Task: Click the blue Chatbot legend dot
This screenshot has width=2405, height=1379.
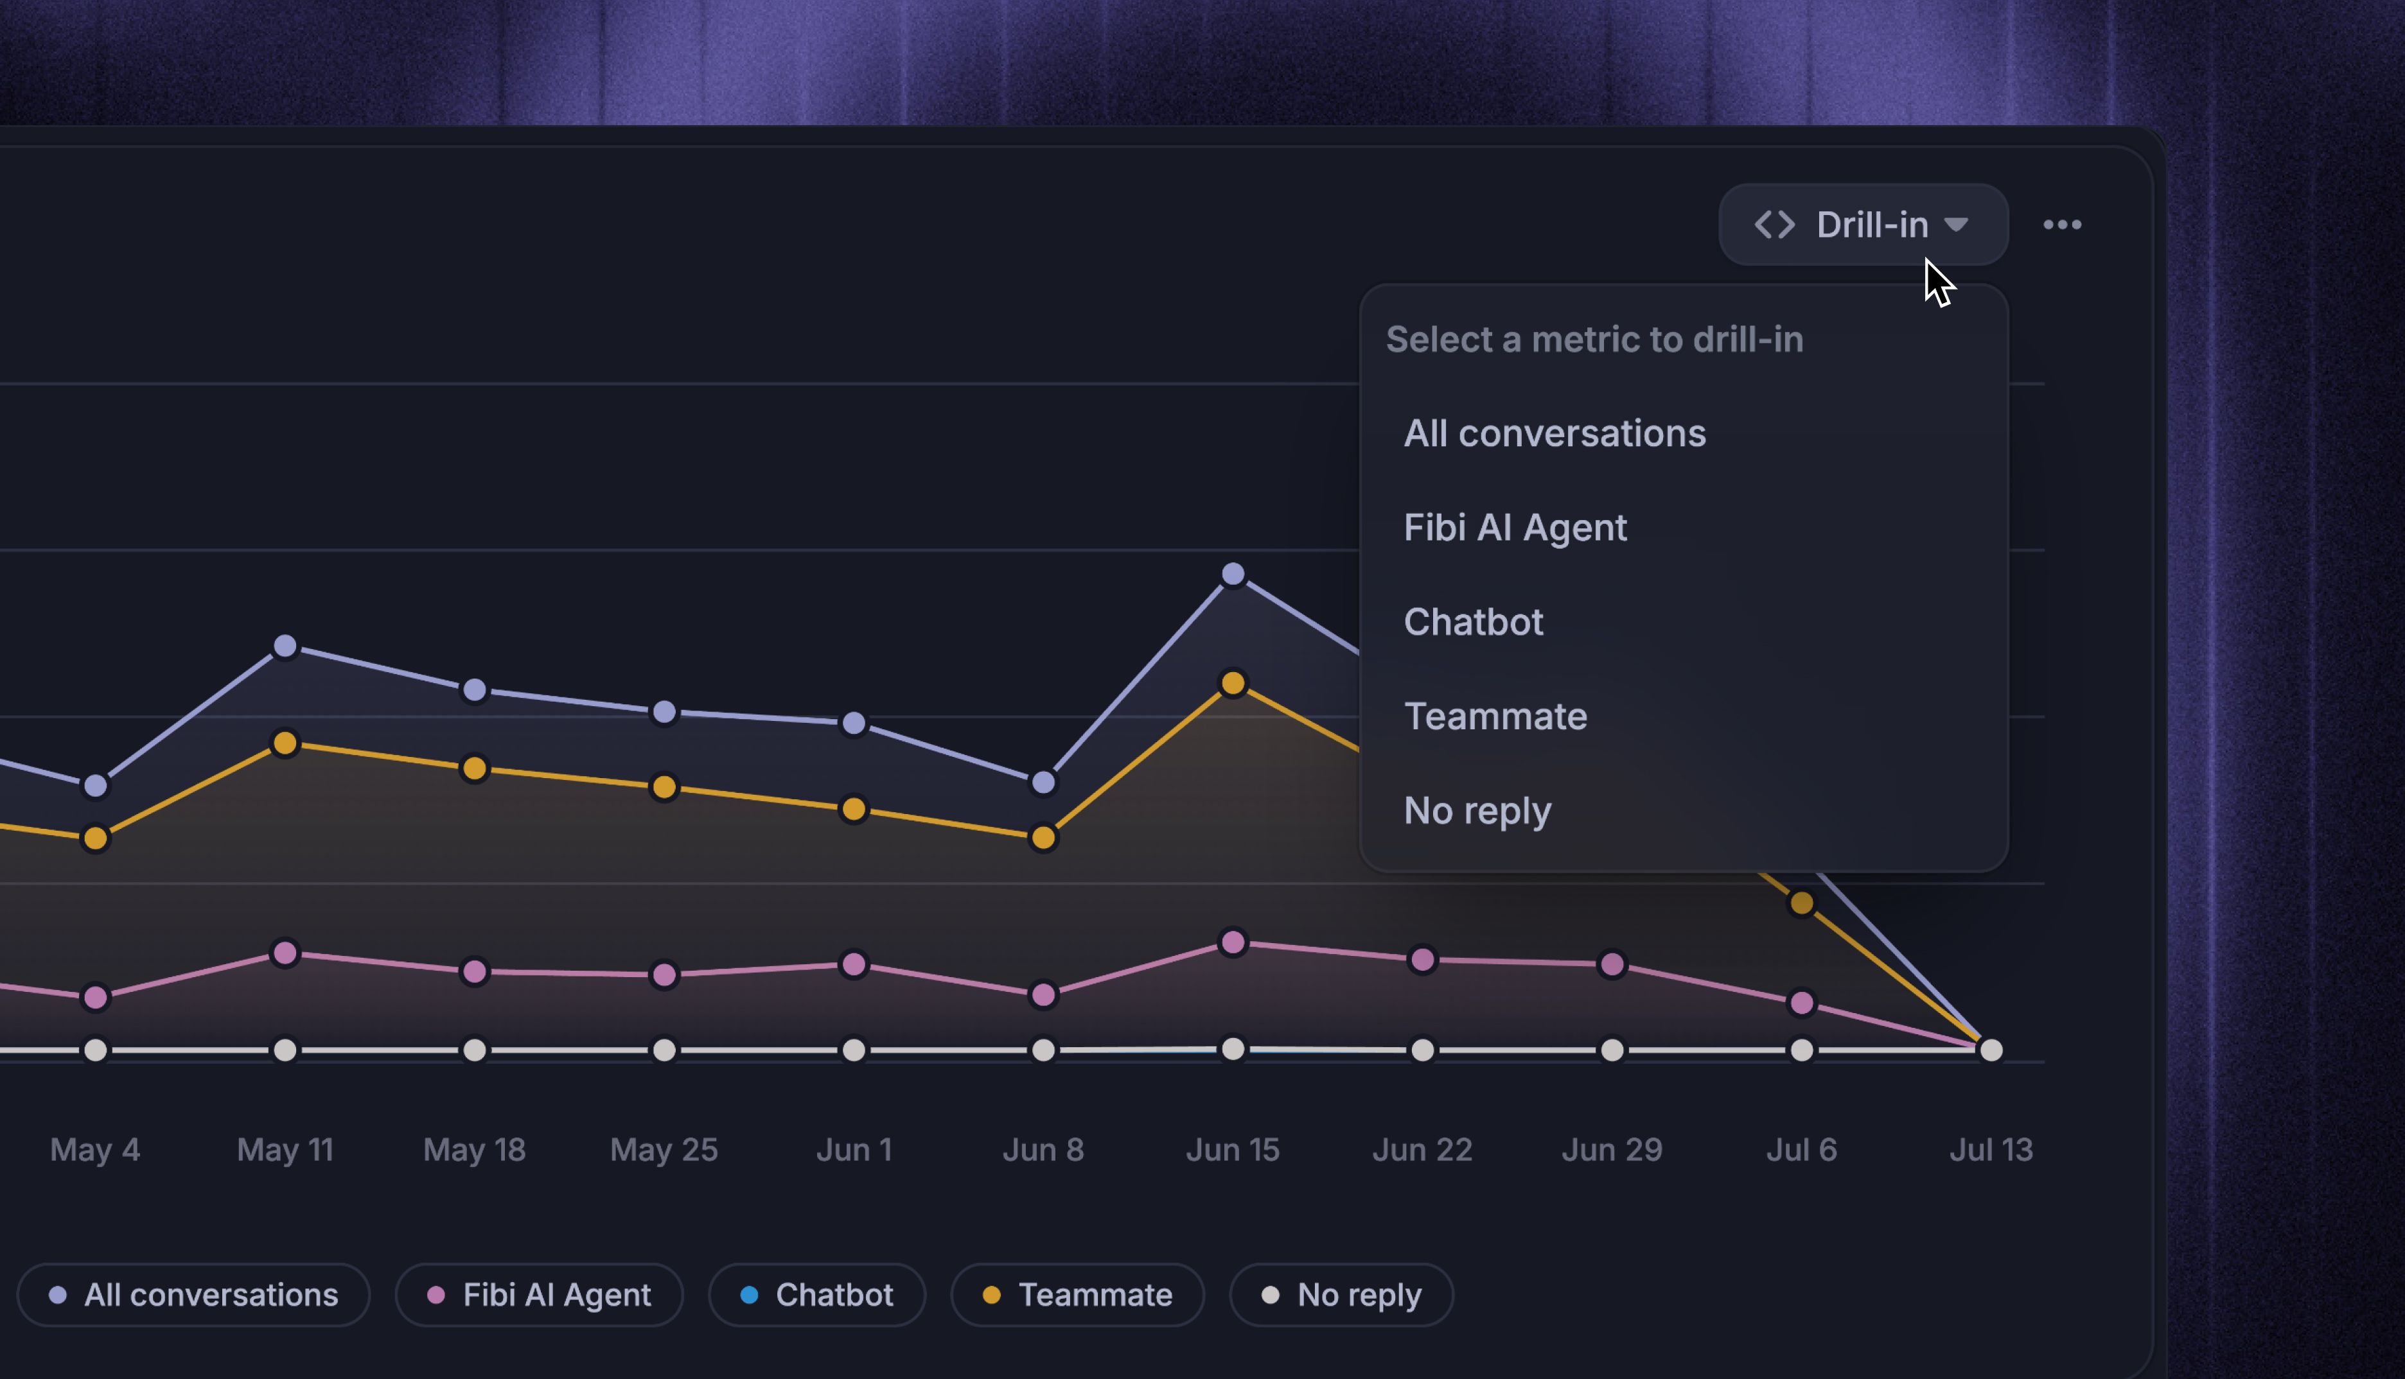Action: 748,1295
